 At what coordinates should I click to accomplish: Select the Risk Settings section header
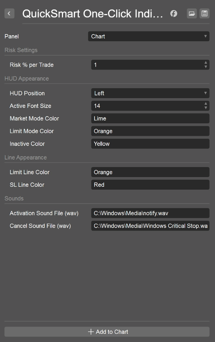(x=21, y=50)
